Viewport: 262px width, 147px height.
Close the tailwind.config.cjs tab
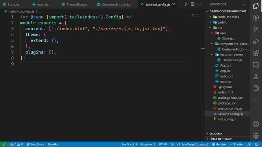[174, 4]
